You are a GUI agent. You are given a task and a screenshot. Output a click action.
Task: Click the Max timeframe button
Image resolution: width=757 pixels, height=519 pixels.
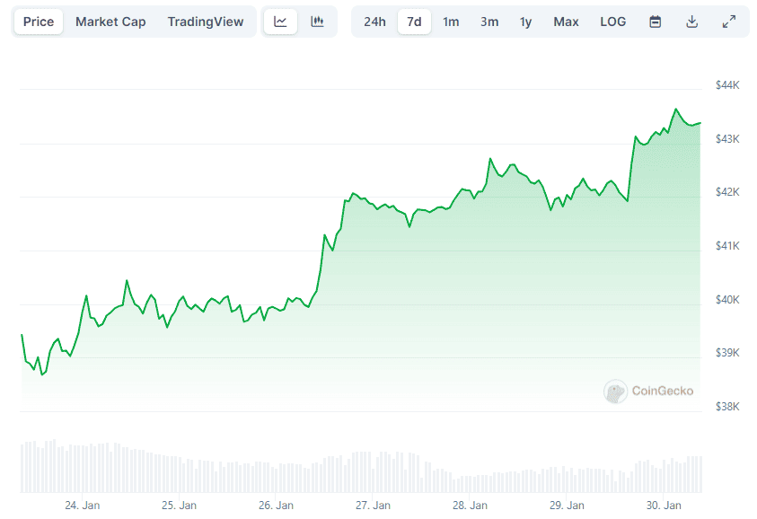coord(566,21)
